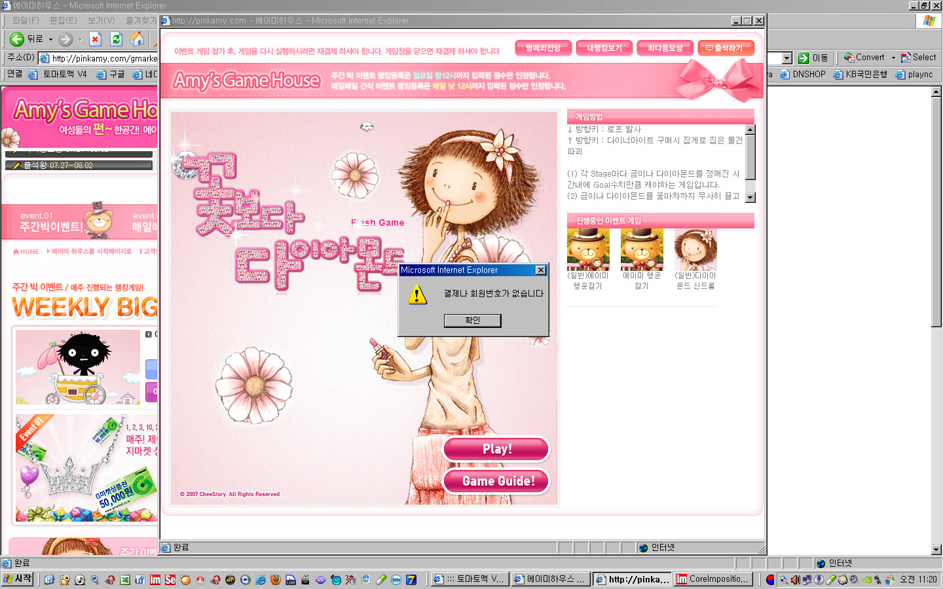Viewport: 943px width, 589px height.
Task: Click the IE Back arrow icon
Action: pos(17,39)
